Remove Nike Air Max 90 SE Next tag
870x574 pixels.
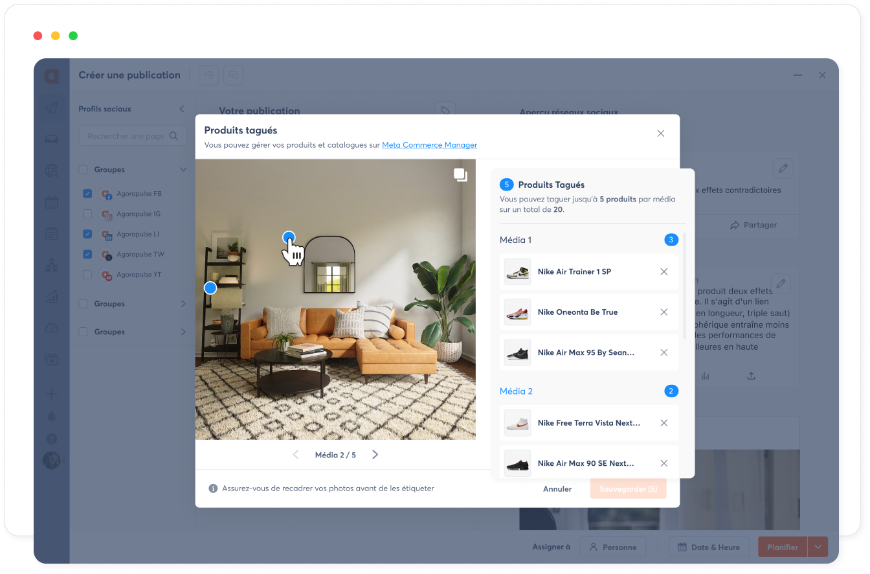[x=664, y=463]
